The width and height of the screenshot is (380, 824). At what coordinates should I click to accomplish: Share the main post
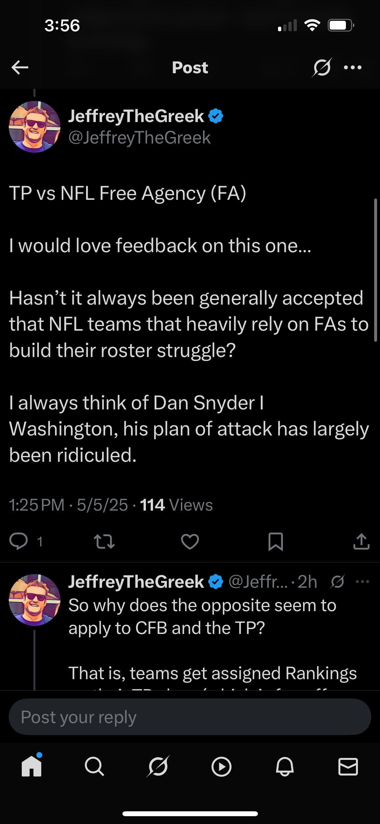point(361,542)
